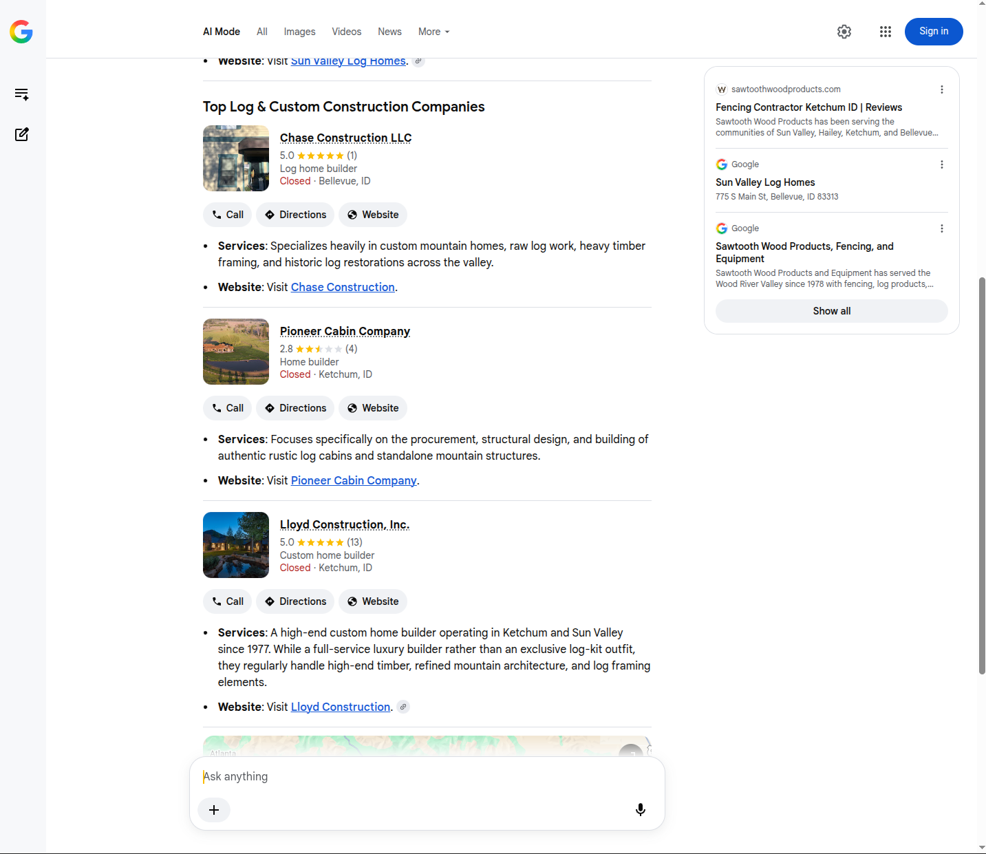Open Chase Construction inline website link

343,287
